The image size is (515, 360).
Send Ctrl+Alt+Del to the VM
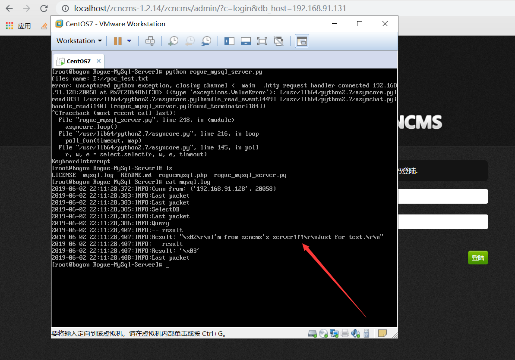click(x=150, y=41)
